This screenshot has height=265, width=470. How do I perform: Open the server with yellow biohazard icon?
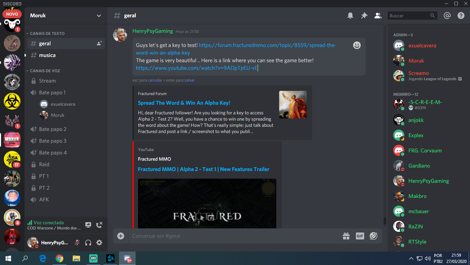coord(12,101)
